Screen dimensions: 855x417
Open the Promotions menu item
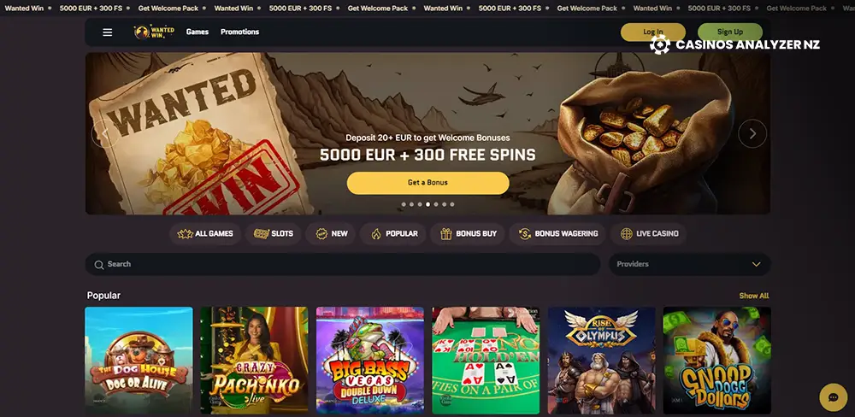(240, 32)
